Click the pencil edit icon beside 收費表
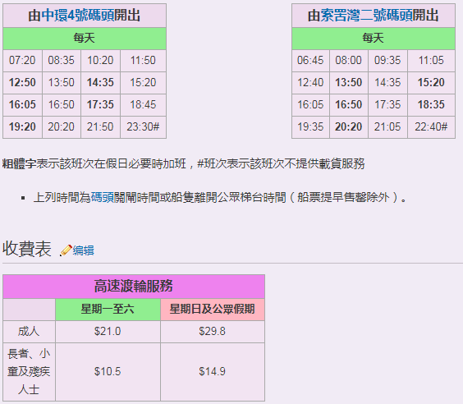 click(66, 250)
